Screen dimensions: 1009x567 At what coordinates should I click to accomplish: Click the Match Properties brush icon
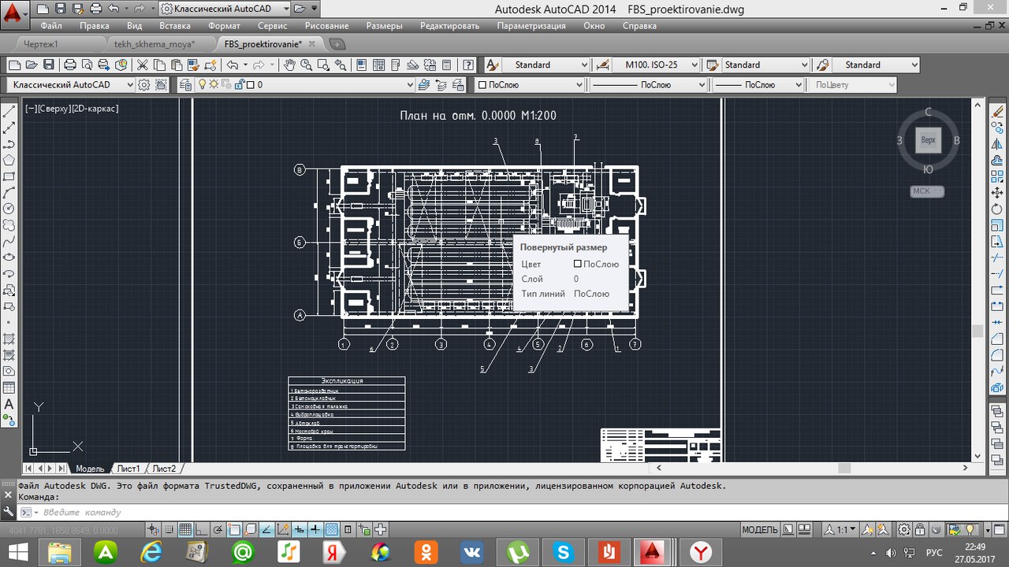[194, 65]
